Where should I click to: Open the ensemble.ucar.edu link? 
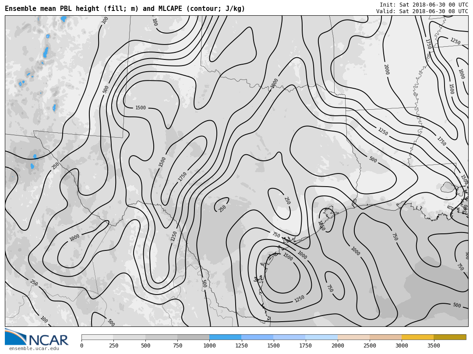[x=34, y=348]
